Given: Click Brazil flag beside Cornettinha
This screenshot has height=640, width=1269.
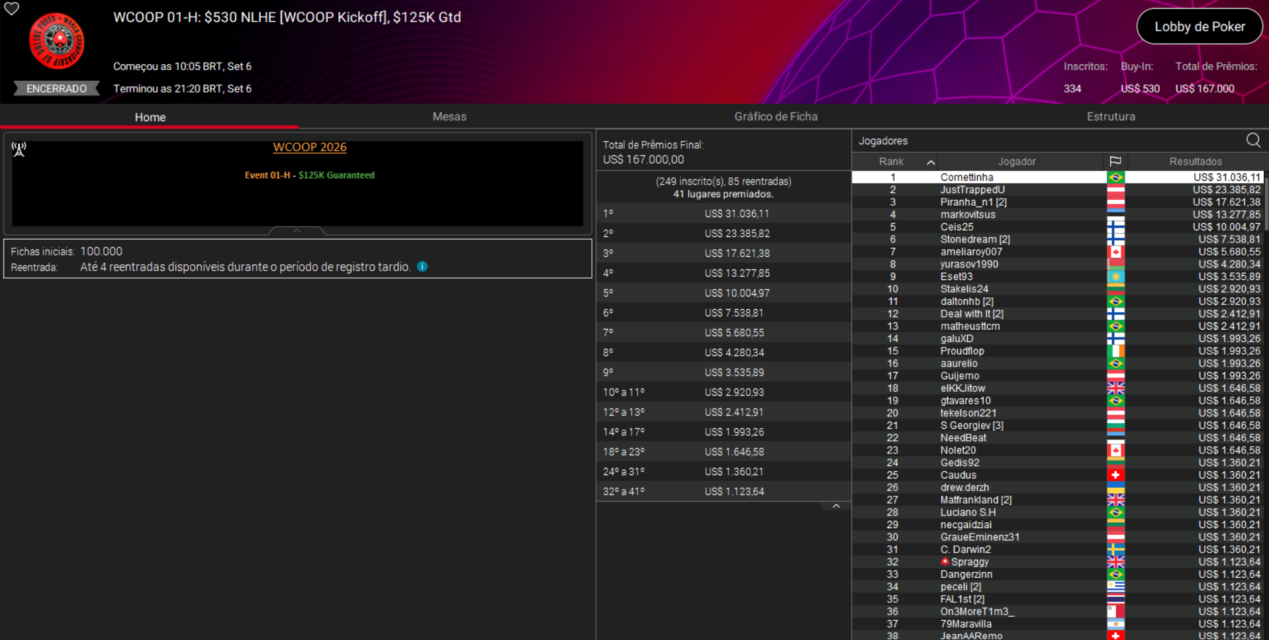Looking at the screenshot, I should [x=1115, y=177].
